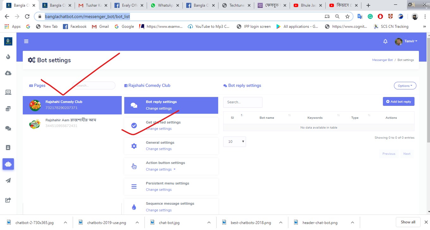Image resolution: width=430 pixels, height=230 pixels.
Task: Open notifications via the bell icon
Action: 385,41
